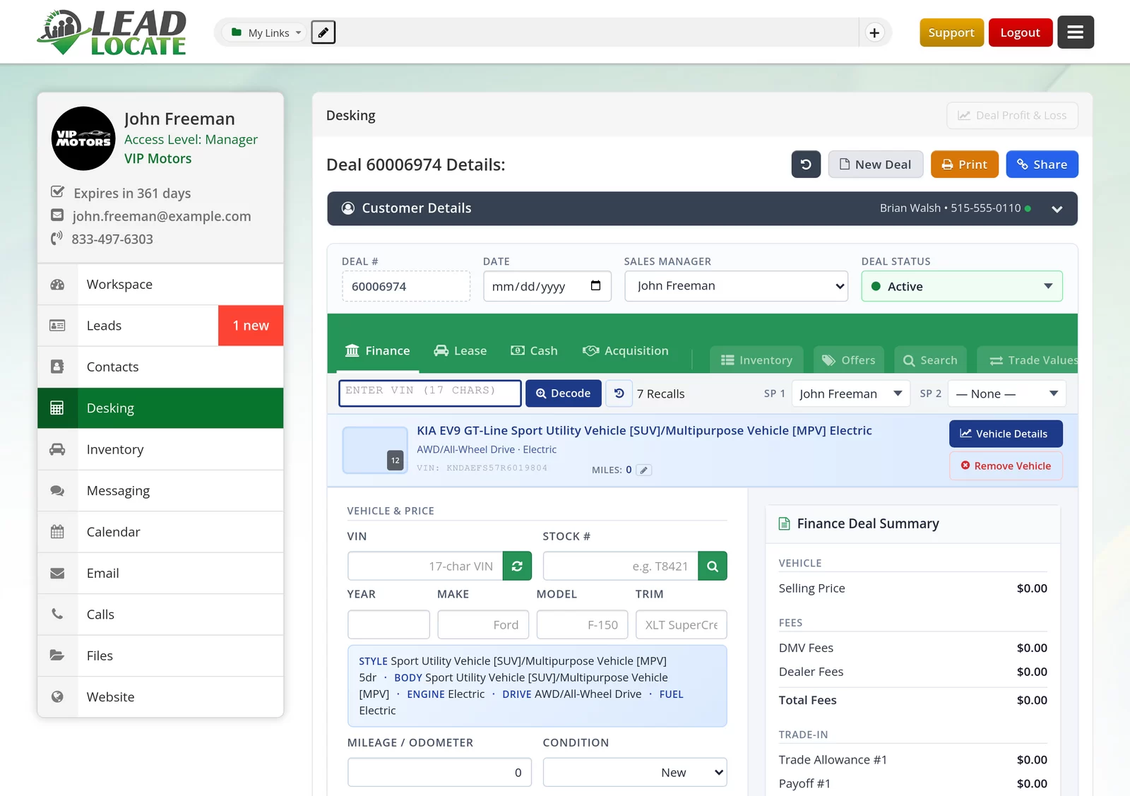Click the Email envelope icon in sidebar
The height and width of the screenshot is (796, 1130).
(57, 574)
